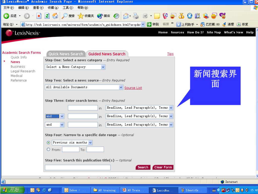Viewport: 258px width, 194px height.
Task: Switch to Quick News Search tab
Action: pos(66,54)
